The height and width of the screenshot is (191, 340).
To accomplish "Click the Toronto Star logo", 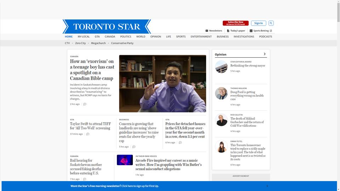I will (x=107, y=27).
